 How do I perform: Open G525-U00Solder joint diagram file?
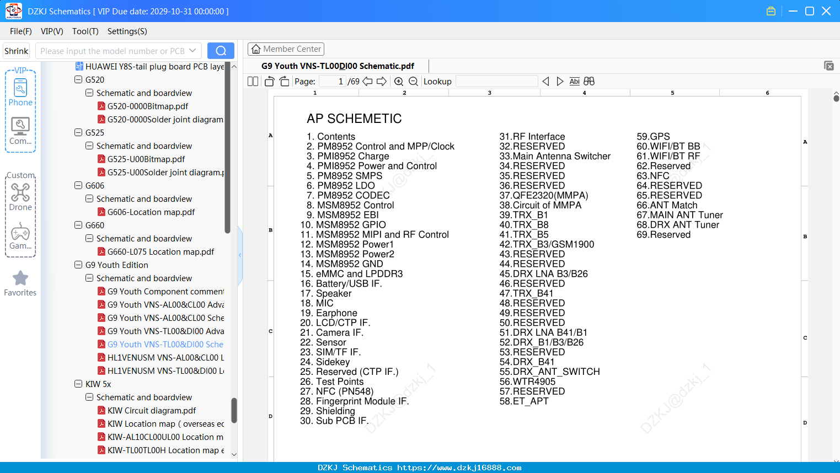point(160,173)
